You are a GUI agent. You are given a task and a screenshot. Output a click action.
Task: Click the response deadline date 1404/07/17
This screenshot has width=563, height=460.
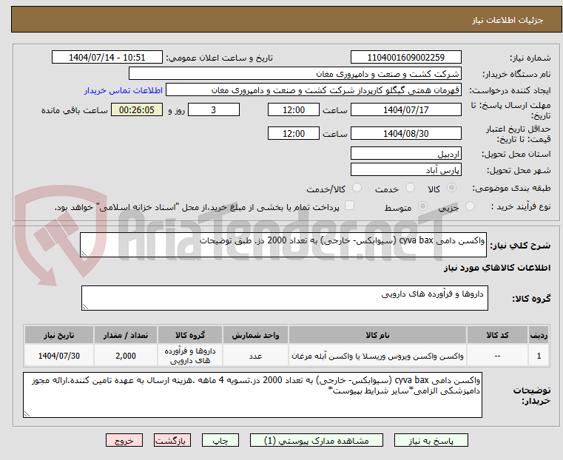tap(405, 109)
